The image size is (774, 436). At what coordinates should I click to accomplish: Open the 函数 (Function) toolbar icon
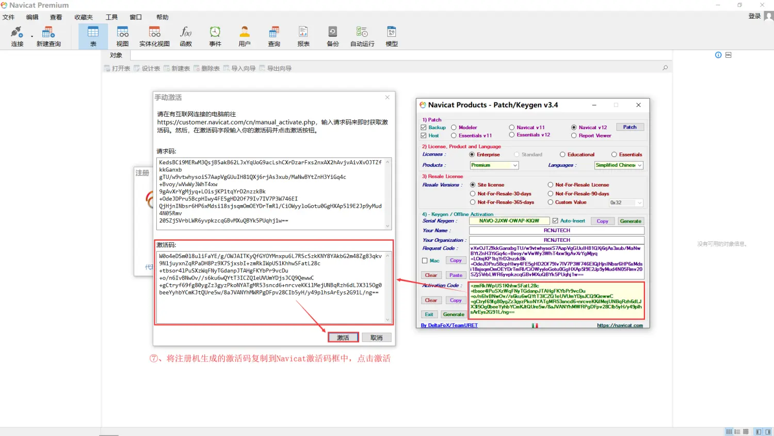pyautogui.click(x=186, y=36)
